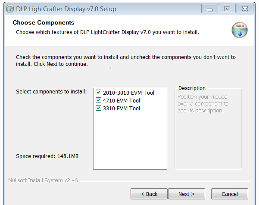Viewport: 259px width, 205px height.
Task: Cancel the DLP LightCrafter installation
Action: pos(230,194)
